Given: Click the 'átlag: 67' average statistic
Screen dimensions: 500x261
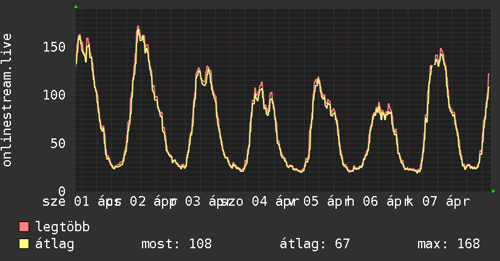Looking at the screenshot, I should pos(315,244).
